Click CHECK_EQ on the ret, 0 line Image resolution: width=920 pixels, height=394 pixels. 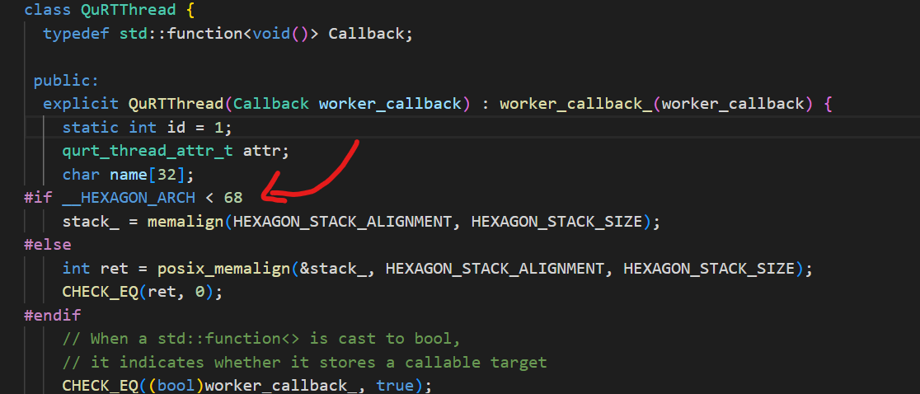point(100,292)
